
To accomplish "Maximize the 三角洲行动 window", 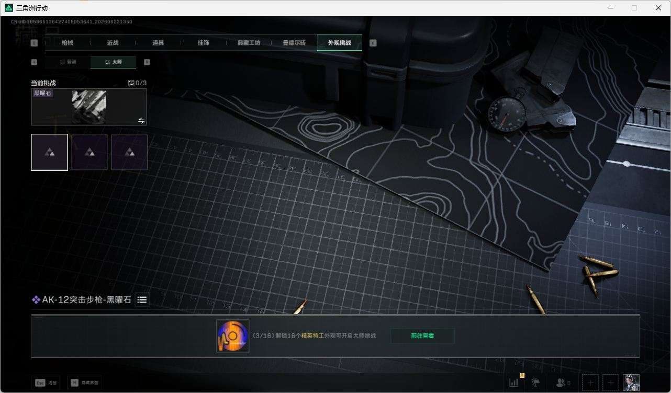I will (634, 8).
